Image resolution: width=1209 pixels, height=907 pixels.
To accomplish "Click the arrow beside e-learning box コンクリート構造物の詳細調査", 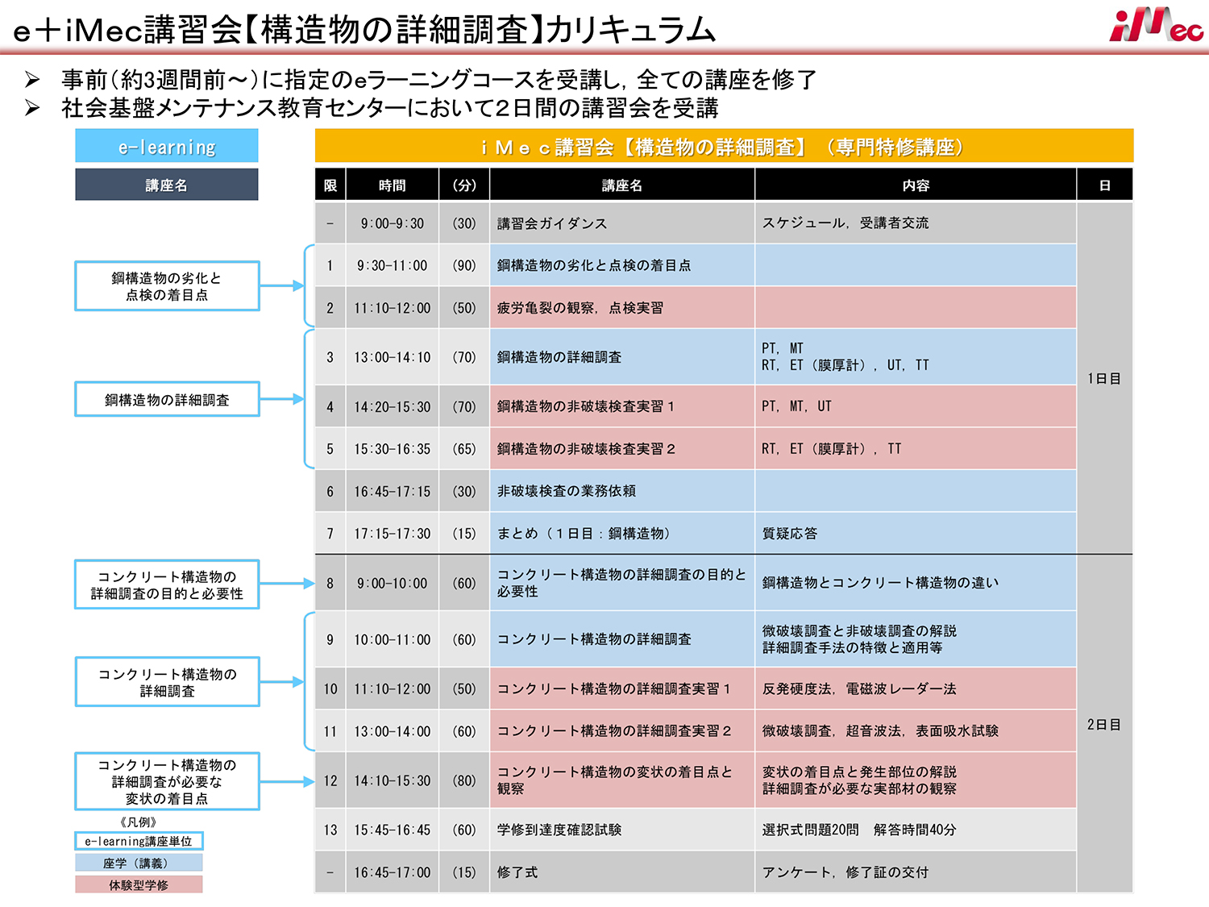I will tap(281, 682).
